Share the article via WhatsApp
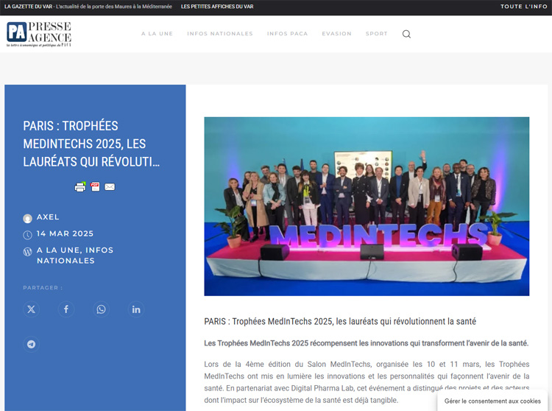The height and width of the screenshot is (411, 552). 101,309
